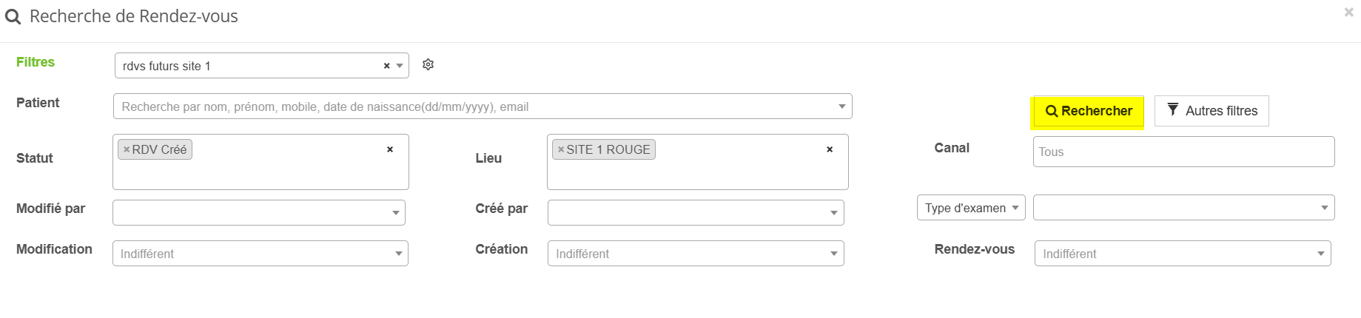Open the exam type value dropdown

click(1183, 208)
